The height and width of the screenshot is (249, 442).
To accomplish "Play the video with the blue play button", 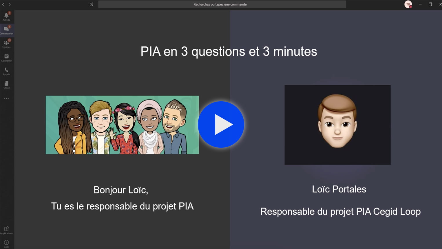I will pos(221,124).
